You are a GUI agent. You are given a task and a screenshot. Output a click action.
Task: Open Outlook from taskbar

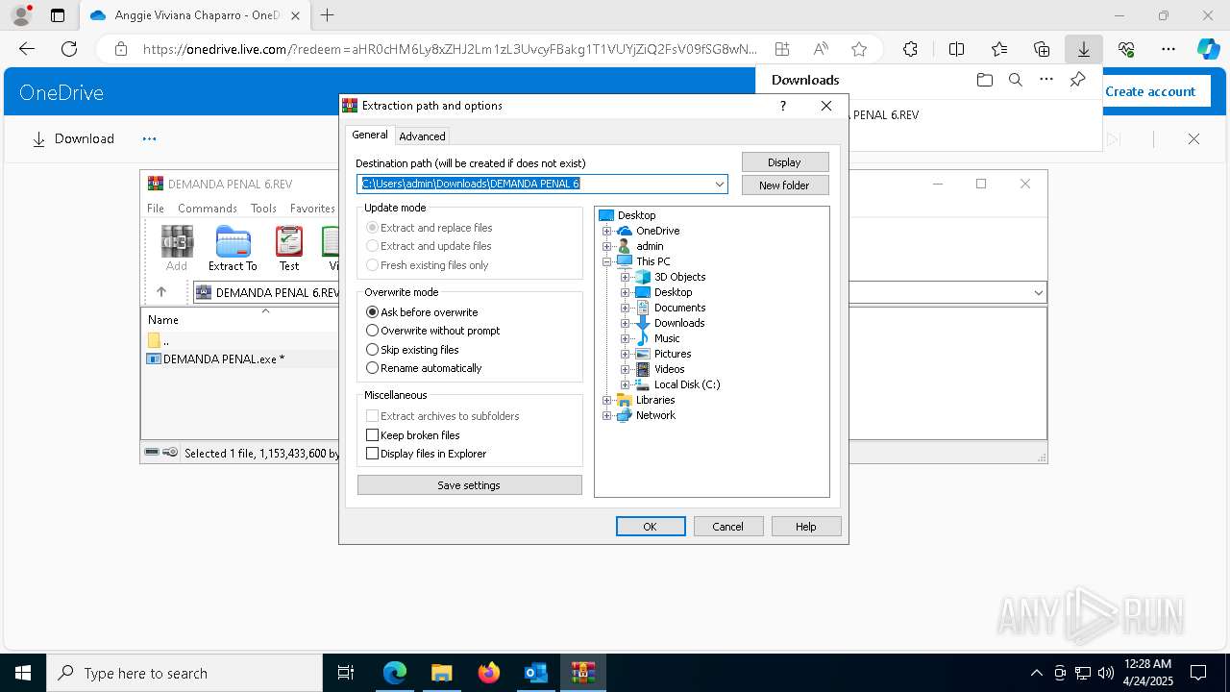535,673
